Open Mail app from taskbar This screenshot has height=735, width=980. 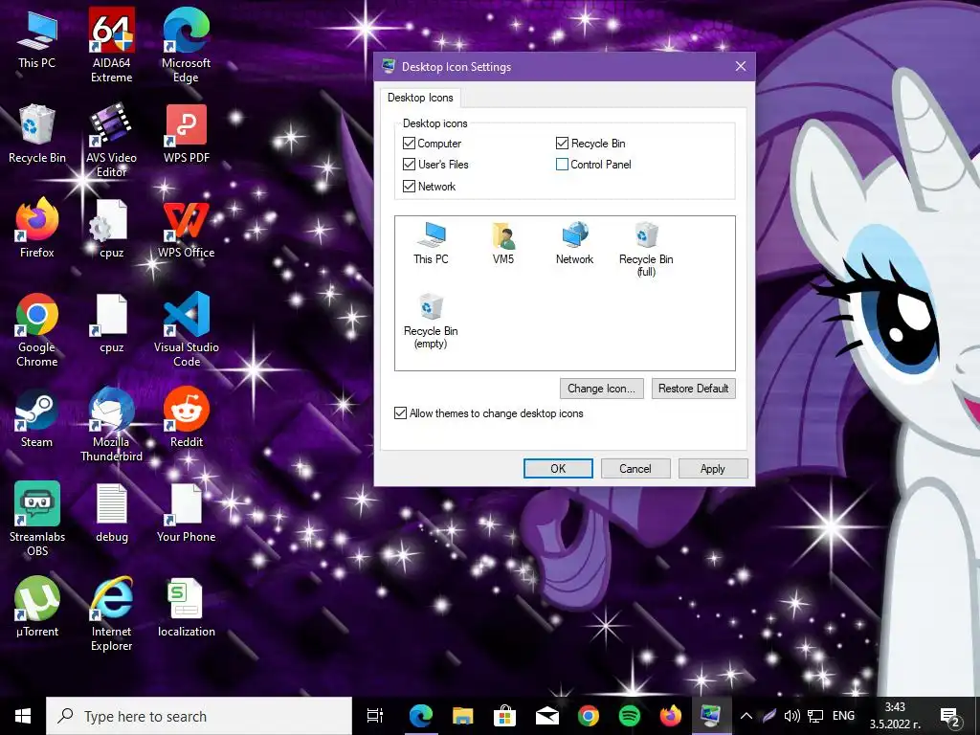click(546, 716)
